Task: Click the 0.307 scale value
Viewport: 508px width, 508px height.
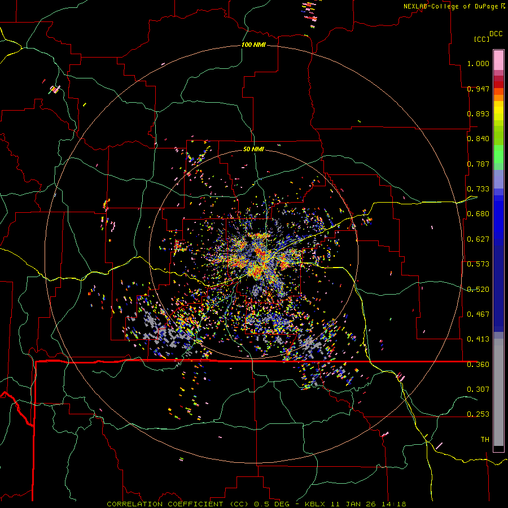Action: click(478, 389)
